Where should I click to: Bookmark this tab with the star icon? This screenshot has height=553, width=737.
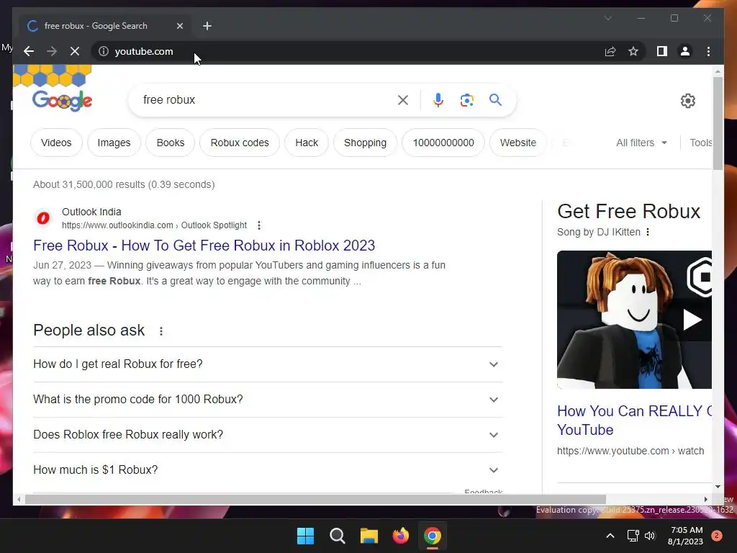633,51
